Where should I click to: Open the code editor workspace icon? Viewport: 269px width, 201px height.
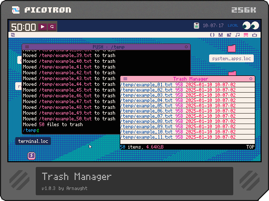(212, 35)
